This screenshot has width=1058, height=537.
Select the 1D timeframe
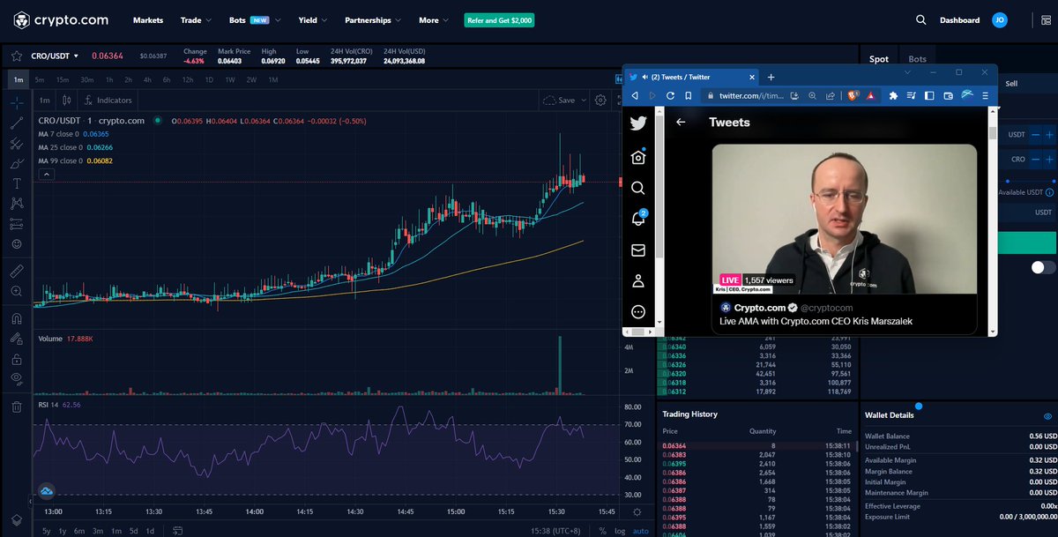click(x=209, y=80)
